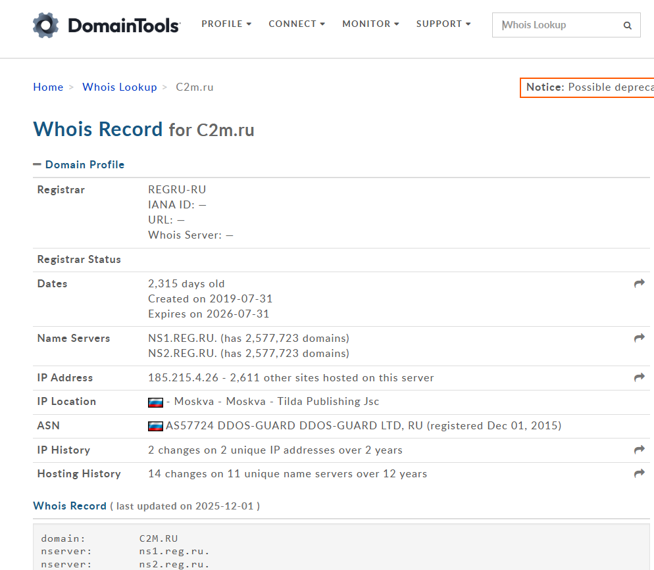Click the arrow icon beside IP Address
The width and height of the screenshot is (654, 570).
pos(639,377)
